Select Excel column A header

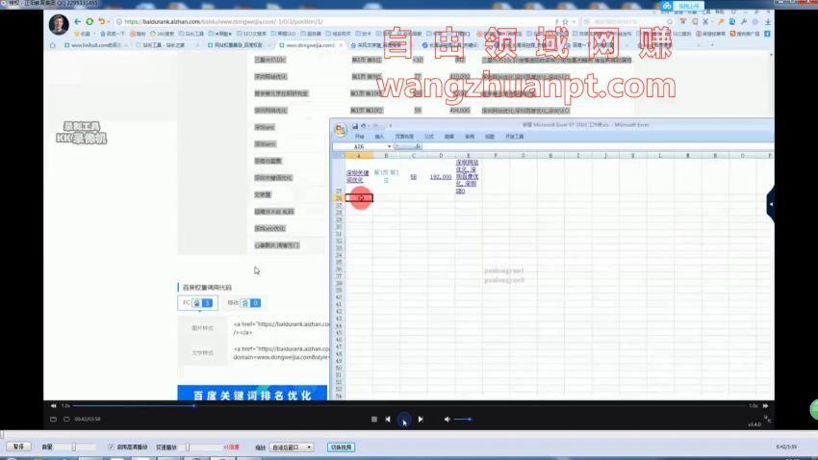pos(359,156)
